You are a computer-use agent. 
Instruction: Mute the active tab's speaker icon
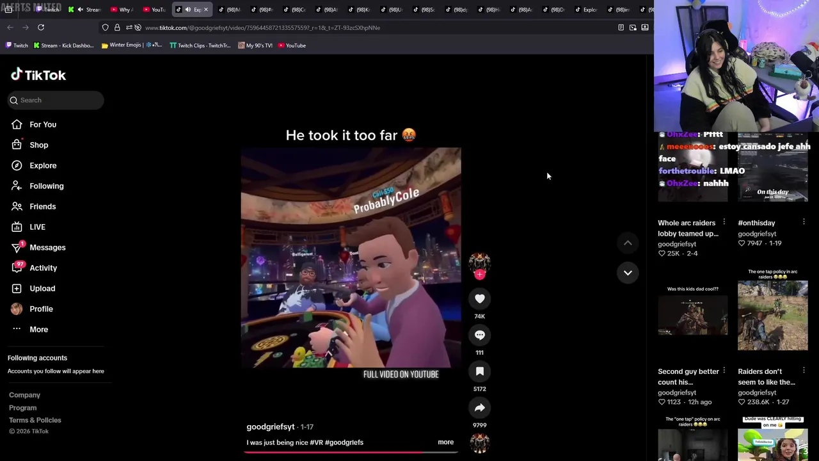187,10
